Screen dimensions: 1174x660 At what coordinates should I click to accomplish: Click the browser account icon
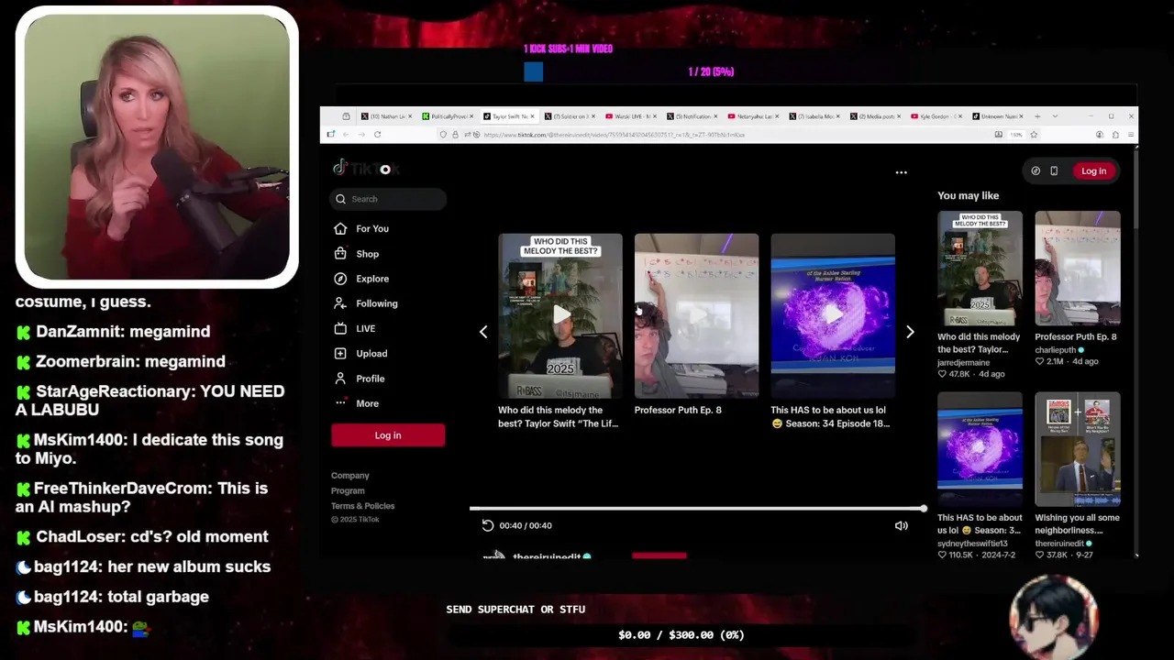point(1100,135)
